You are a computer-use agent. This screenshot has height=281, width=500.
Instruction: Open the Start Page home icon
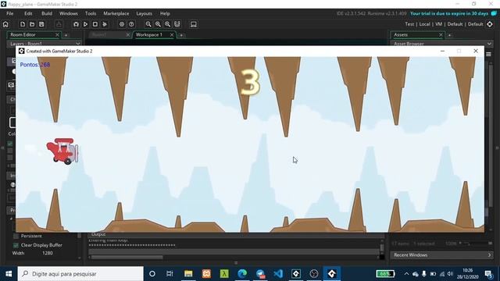pos(5,24)
